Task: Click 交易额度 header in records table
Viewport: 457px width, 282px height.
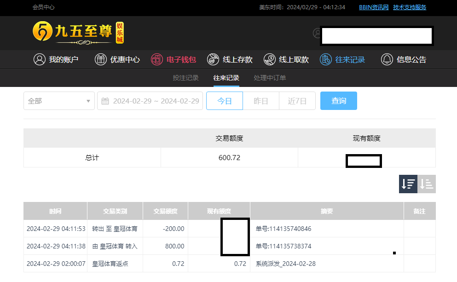Action: click(166, 211)
